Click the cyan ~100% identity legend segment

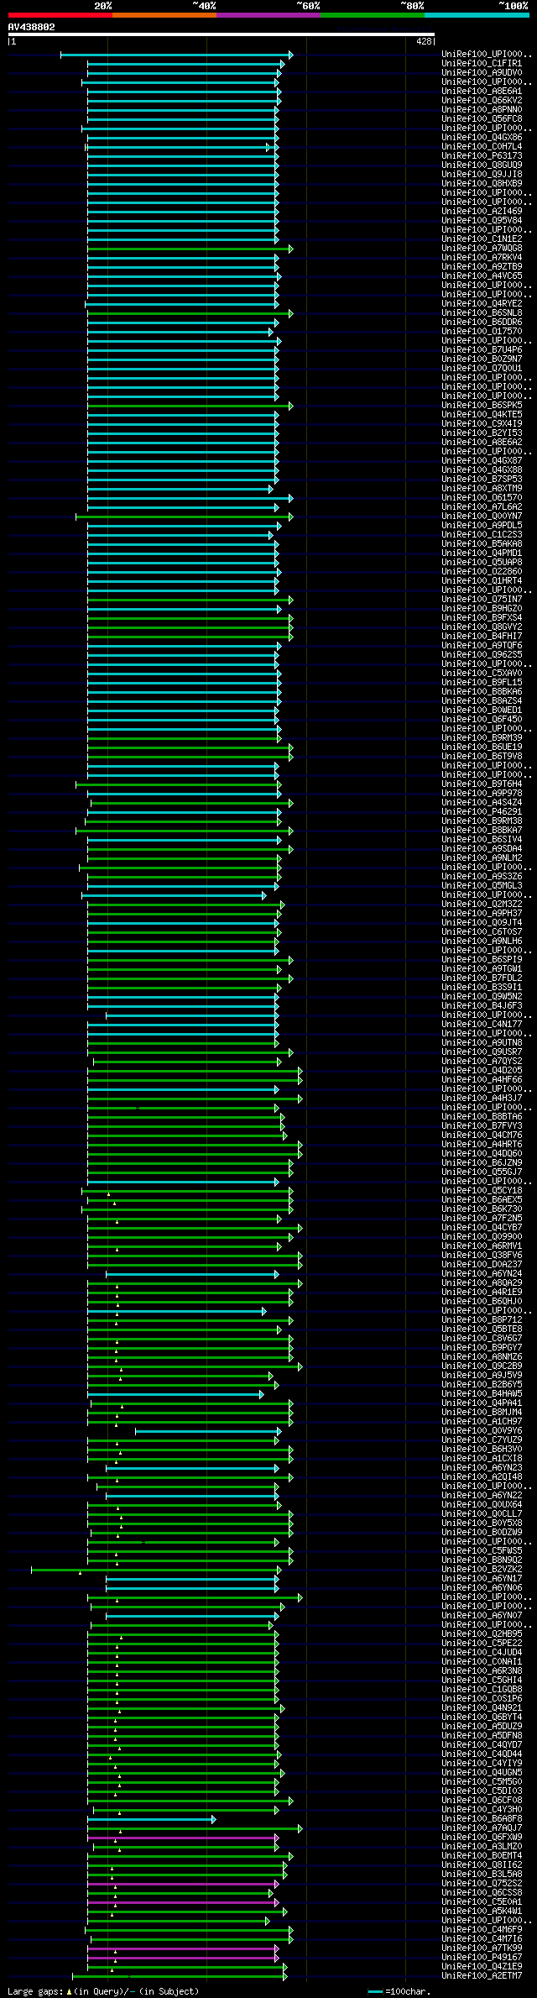pos(476,15)
